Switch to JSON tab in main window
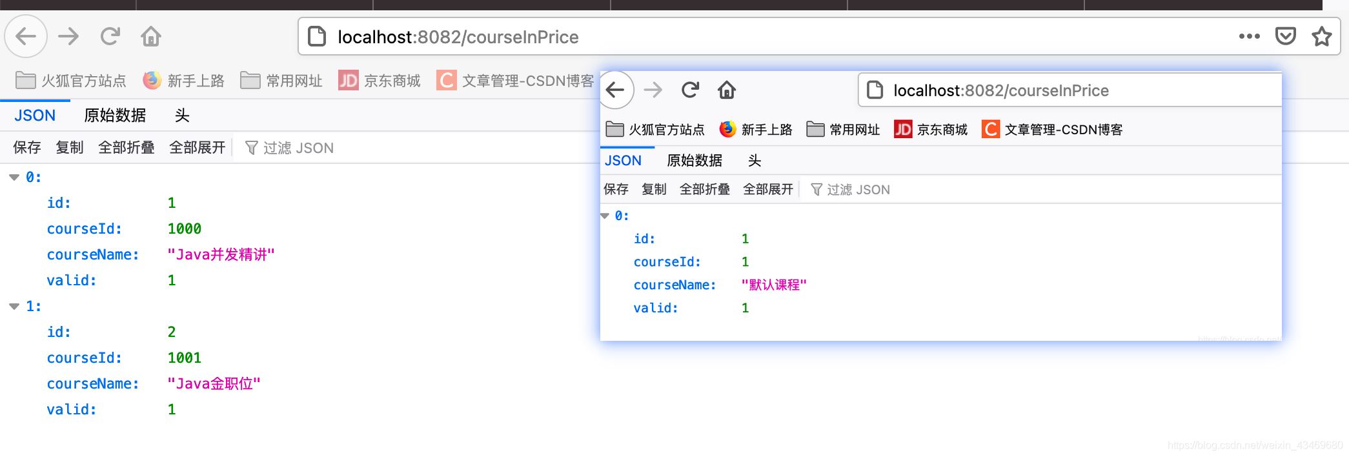Viewport: 1349px width, 457px height. 35,116
